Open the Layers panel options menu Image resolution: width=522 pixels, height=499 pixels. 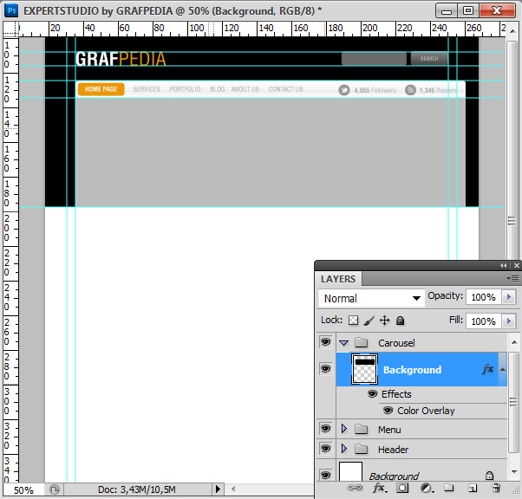tap(512, 278)
